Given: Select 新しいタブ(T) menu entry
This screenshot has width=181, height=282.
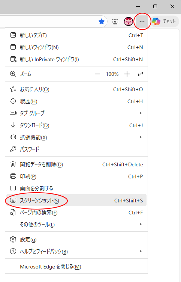Looking at the screenshot, I should click(76, 35).
